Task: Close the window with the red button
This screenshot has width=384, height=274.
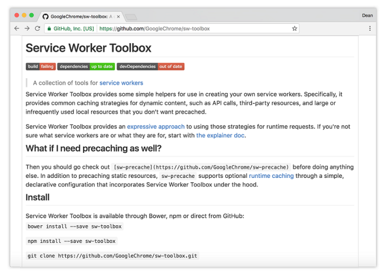Action: [17, 15]
